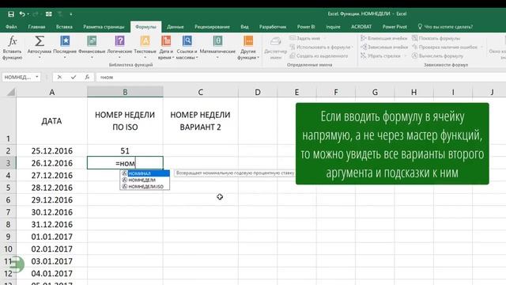
Task: Switch to the Вид tab
Action: (244, 27)
